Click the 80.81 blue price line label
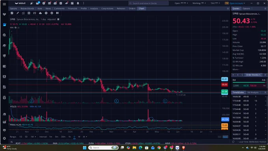Viewport: 268px width, 151px height. coord(224,79)
